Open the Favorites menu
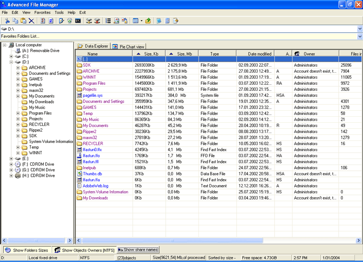Screen dimensions: 363x262 click(x=42, y=13)
